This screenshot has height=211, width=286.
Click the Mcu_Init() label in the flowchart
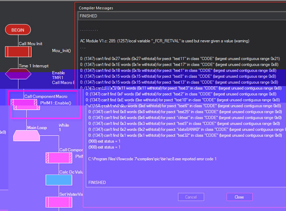click(61, 51)
